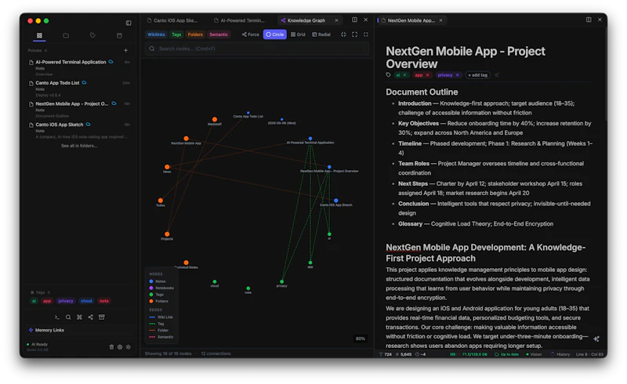Click the Vision status bar entry
This screenshot has width=627, height=384.
point(534,354)
